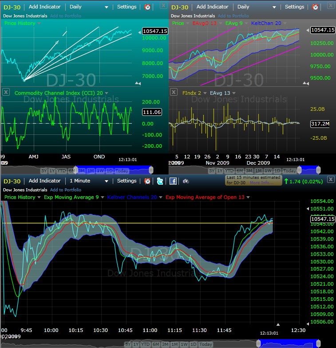
Task: Expand FIndx 2 indicator options
Action: pos(205,93)
